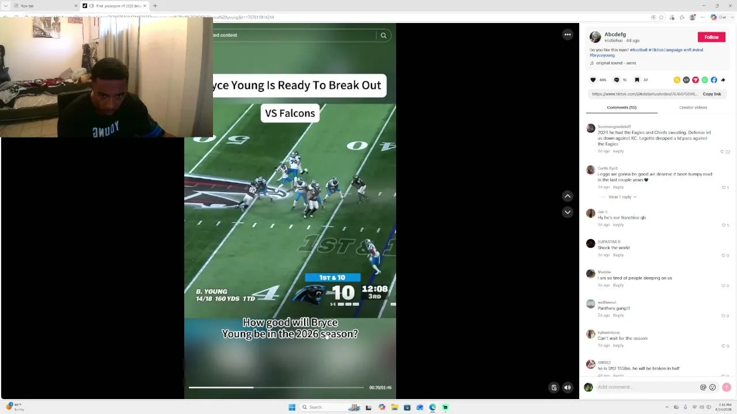
Task: Share the video to WhatsApp
Action: (705, 80)
